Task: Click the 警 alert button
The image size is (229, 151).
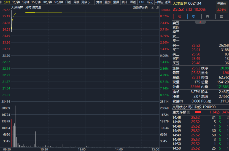Action: click(x=221, y=17)
